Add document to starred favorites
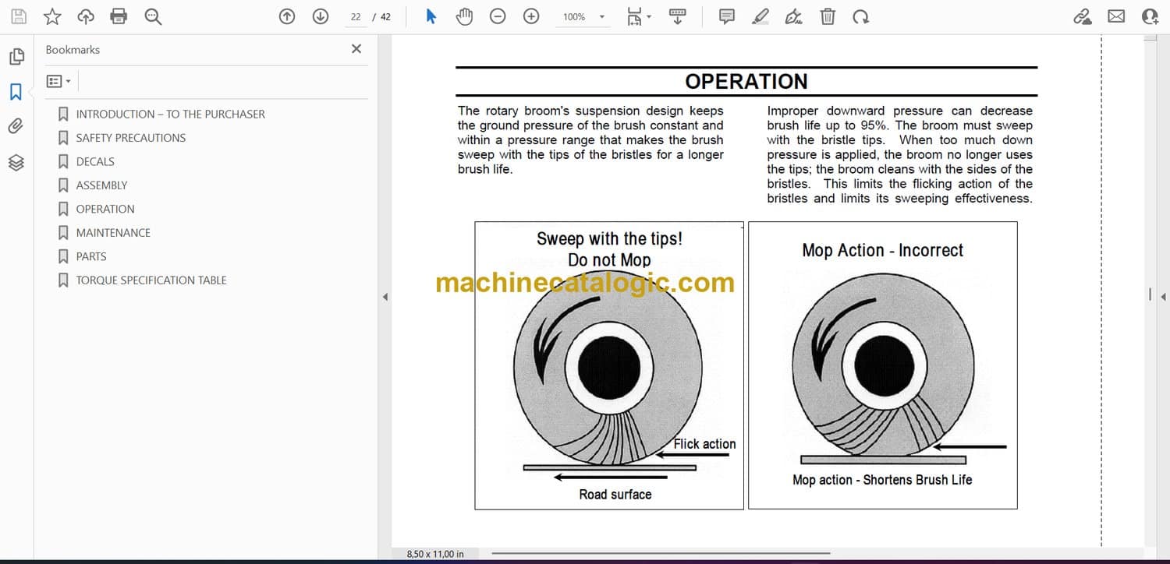The image size is (1170, 564). (x=52, y=16)
